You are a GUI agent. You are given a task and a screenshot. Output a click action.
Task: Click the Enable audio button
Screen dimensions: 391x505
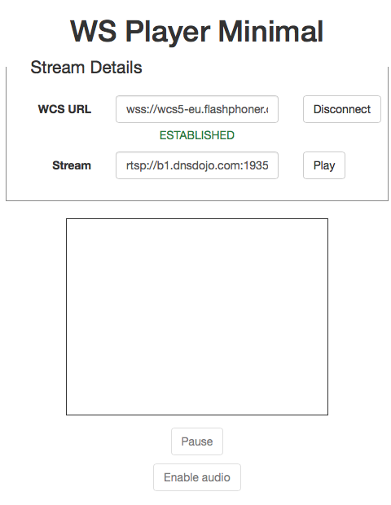click(x=197, y=477)
